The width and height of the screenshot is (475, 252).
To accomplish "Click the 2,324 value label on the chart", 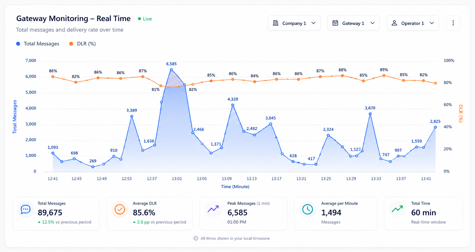I will click(328, 129).
